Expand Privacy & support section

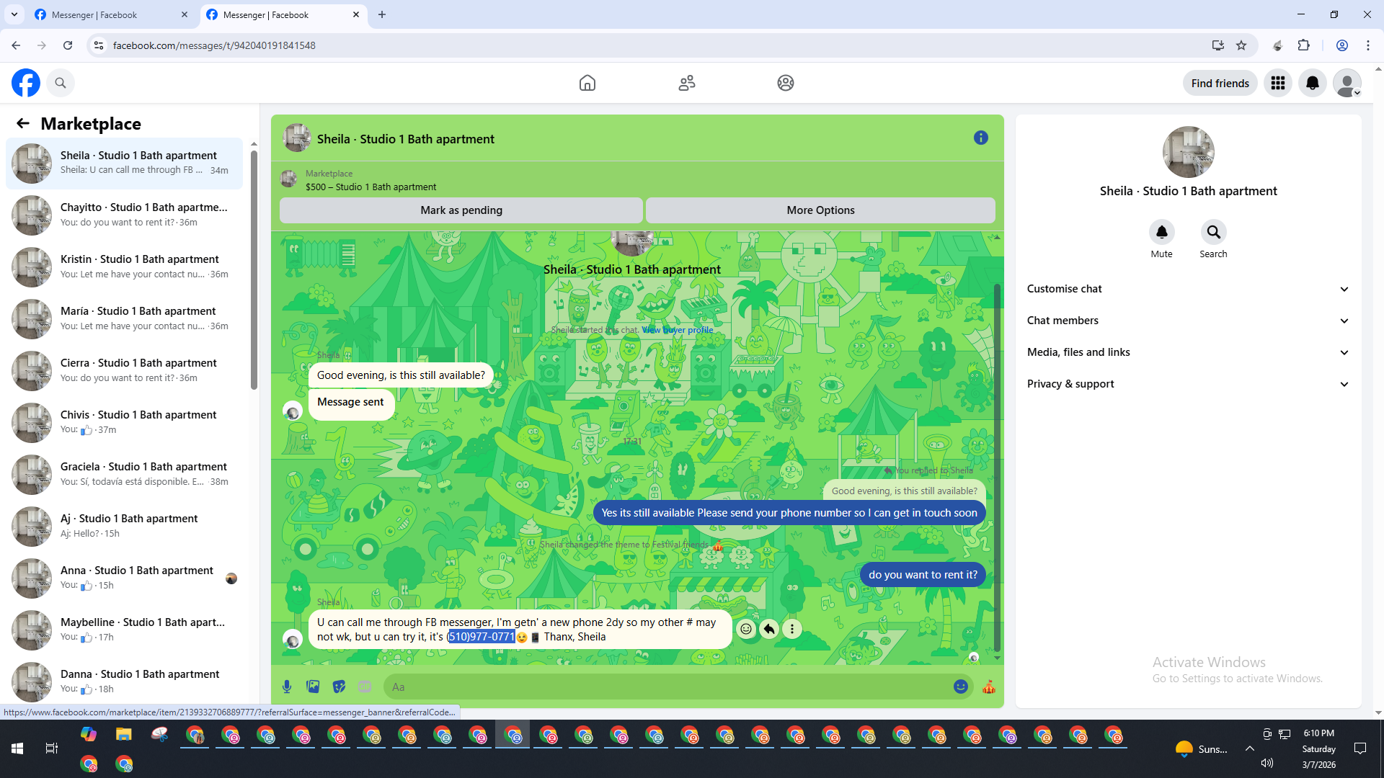point(1188,384)
